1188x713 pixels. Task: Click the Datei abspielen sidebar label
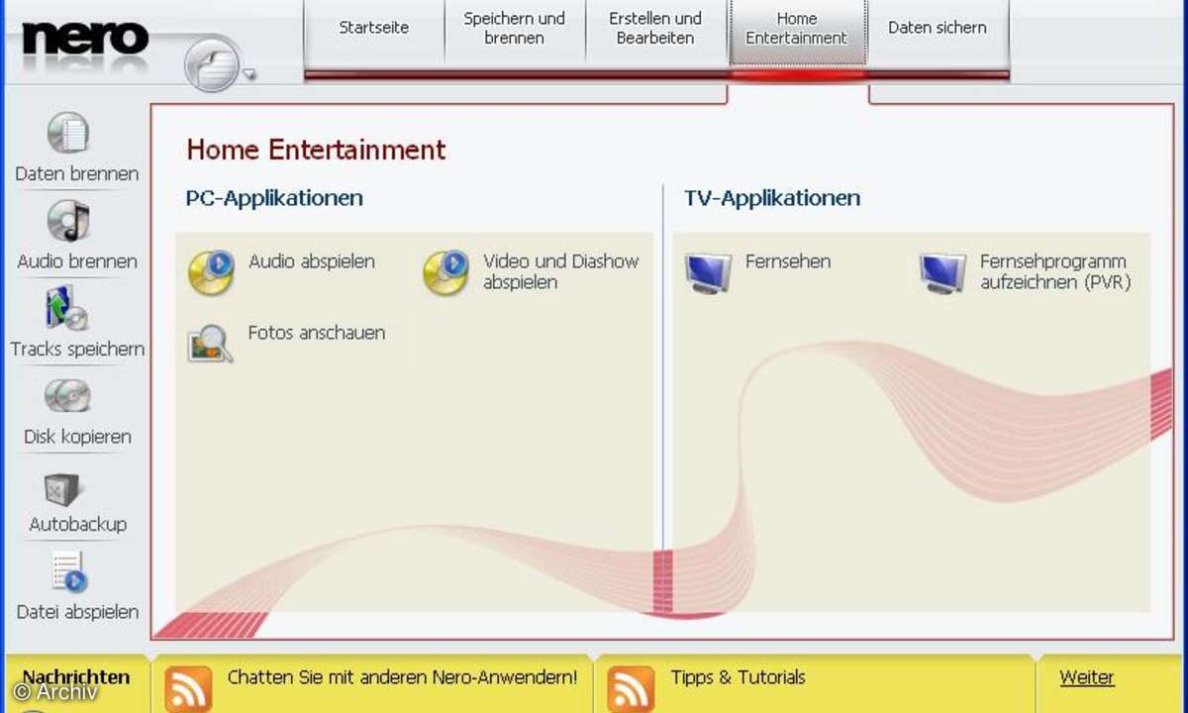[x=77, y=612]
